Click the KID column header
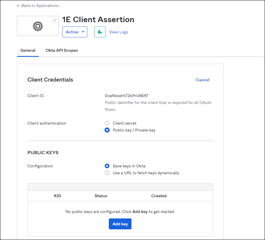 pos(57,196)
